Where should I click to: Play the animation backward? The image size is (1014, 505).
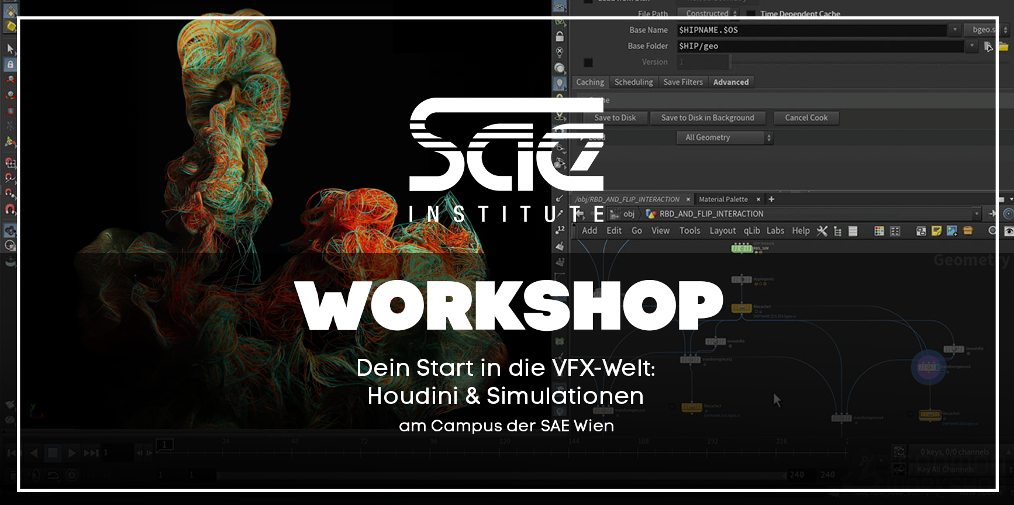tap(33, 453)
